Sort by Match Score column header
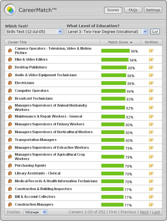Screen dimensions: 167x221 point(120,42)
